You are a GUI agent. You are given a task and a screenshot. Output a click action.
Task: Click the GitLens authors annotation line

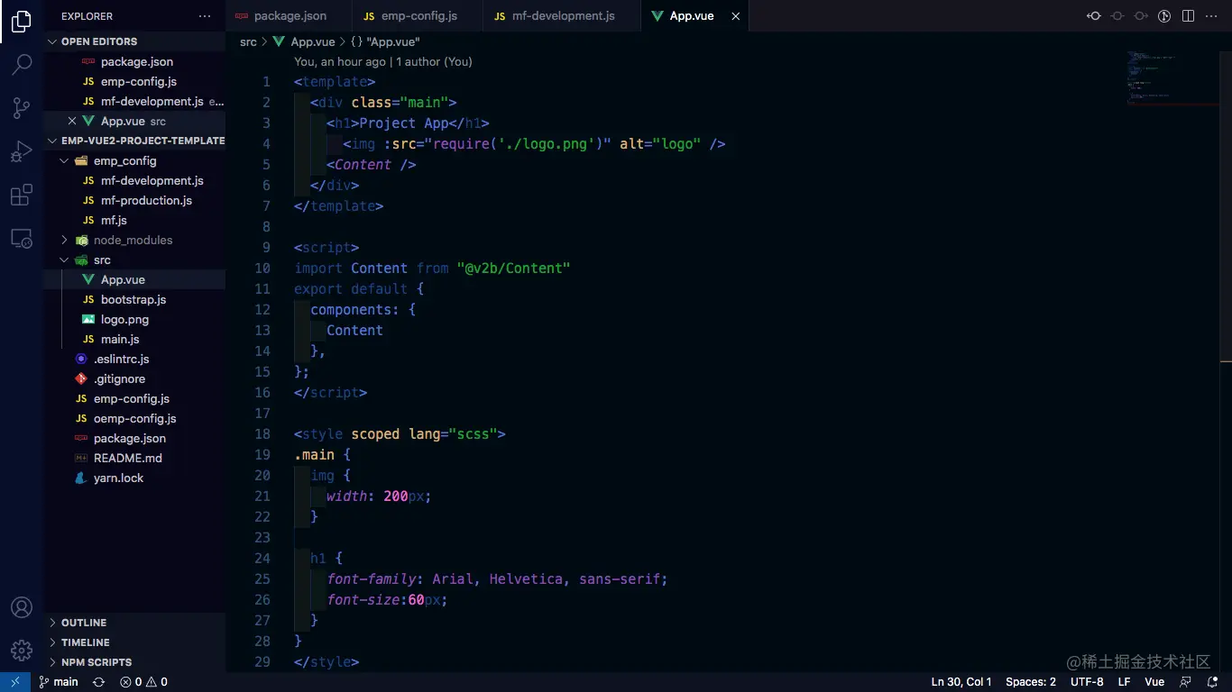click(382, 62)
